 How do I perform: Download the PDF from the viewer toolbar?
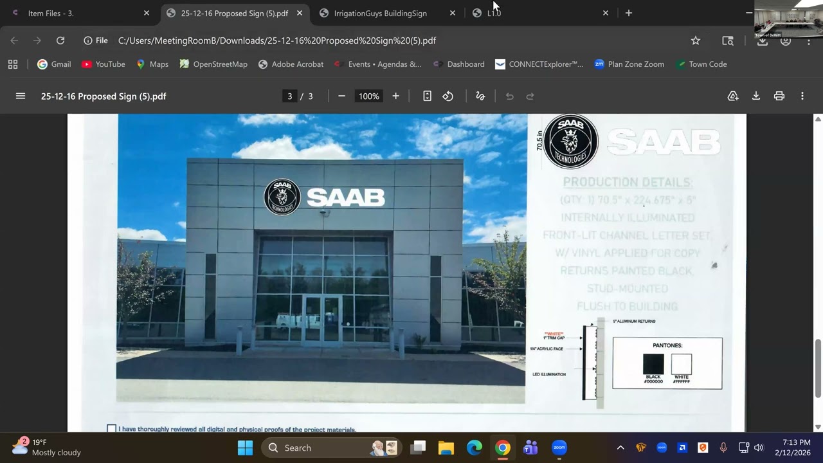tap(756, 96)
